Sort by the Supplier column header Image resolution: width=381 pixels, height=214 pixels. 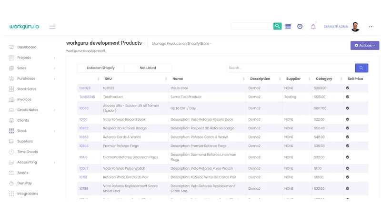293,78
